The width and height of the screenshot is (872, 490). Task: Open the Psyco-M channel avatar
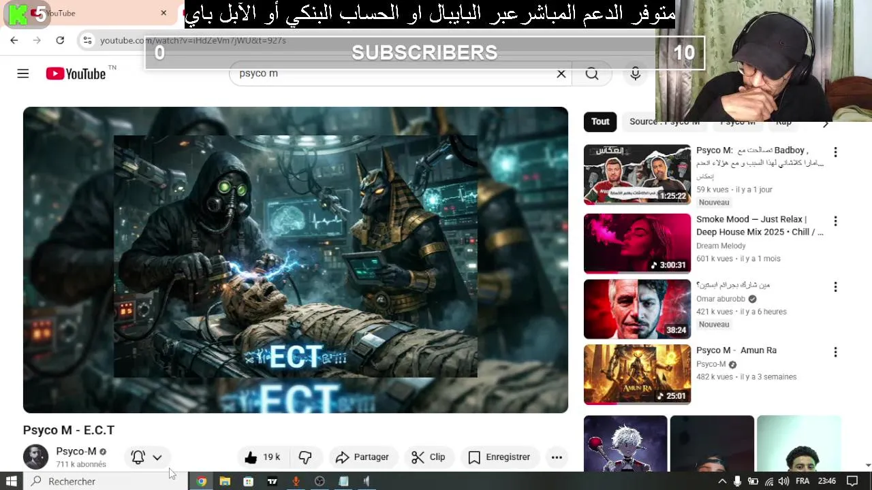tap(35, 457)
